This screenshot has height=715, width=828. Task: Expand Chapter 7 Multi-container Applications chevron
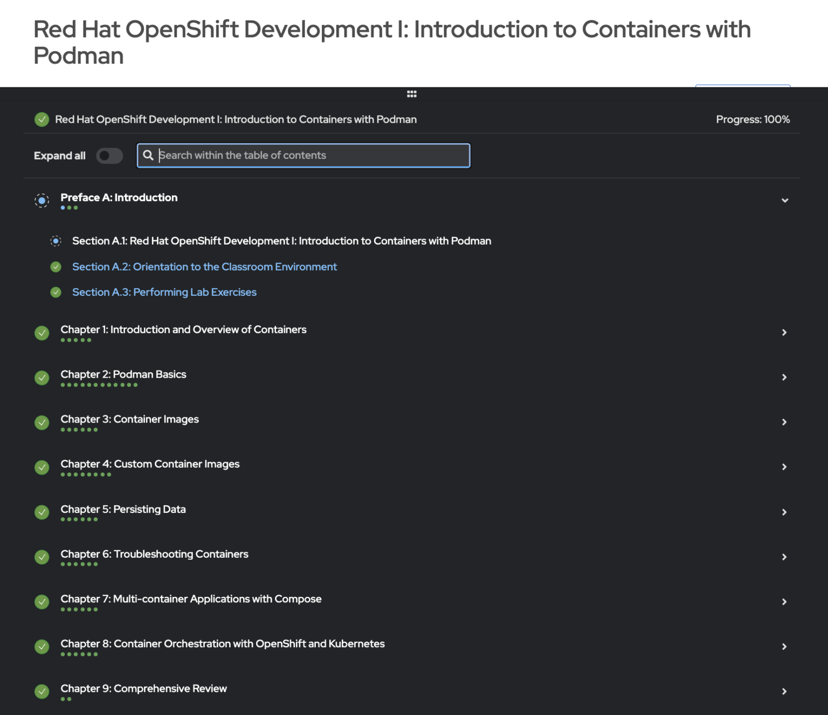[784, 602]
